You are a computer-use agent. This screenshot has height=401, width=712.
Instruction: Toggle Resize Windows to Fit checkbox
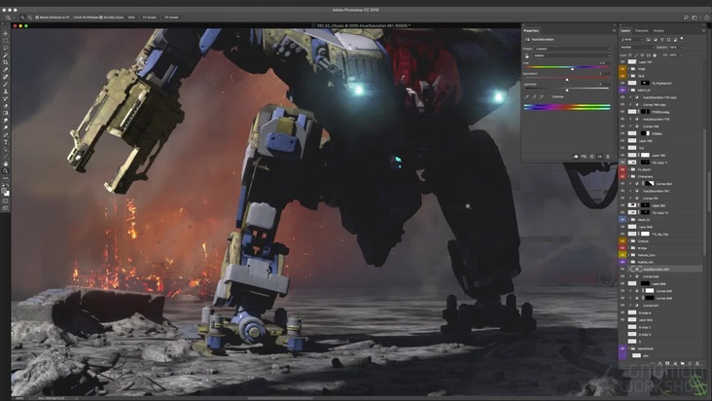(37, 18)
